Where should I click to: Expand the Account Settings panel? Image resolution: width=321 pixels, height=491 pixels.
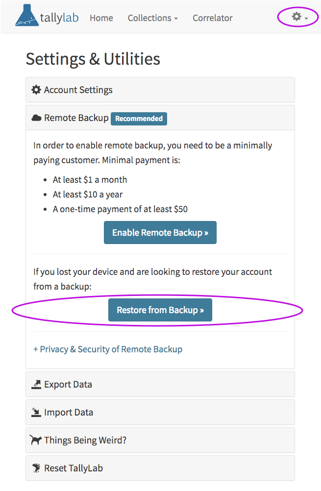[x=160, y=90]
